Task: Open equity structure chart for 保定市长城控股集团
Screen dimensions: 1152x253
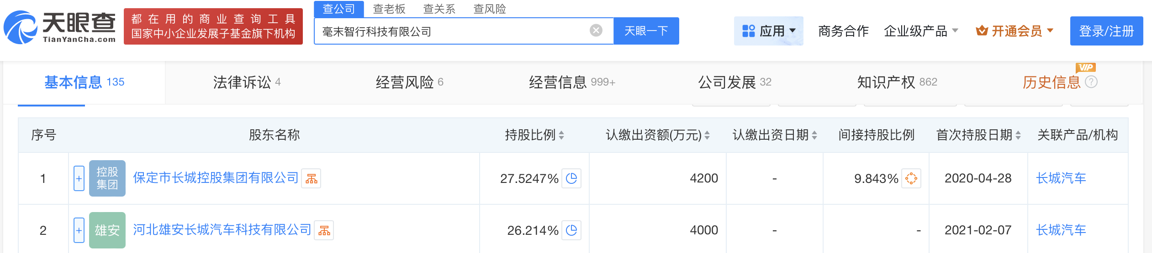Action: tap(311, 178)
